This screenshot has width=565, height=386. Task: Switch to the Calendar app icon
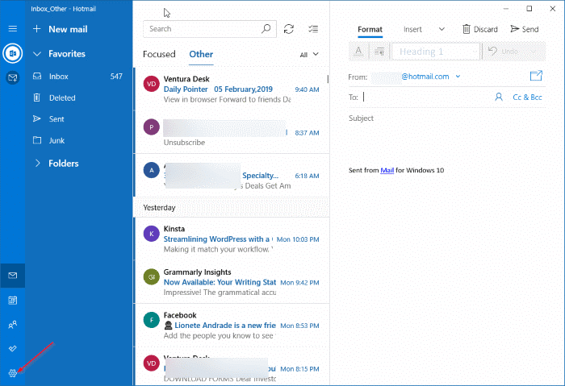(13, 300)
